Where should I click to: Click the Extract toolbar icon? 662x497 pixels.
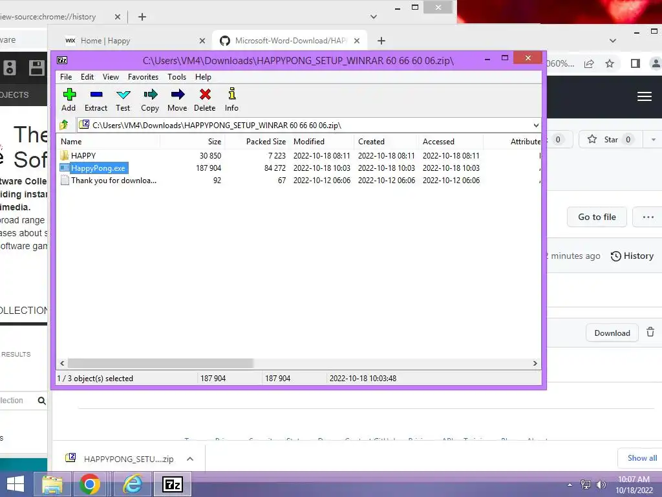point(96,100)
